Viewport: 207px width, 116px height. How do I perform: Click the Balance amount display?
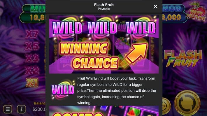[x=39, y=109]
